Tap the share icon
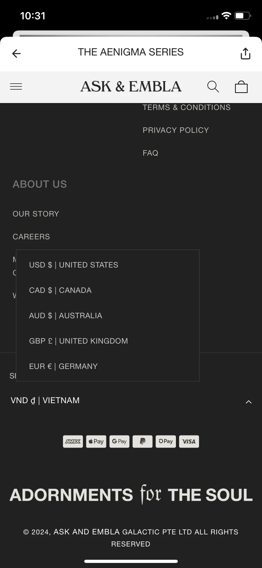The image size is (262, 568). click(x=245, y=54)
